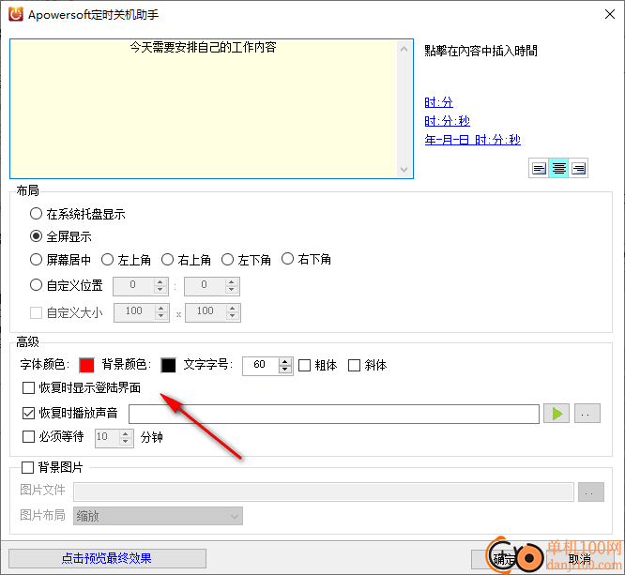625x575 pixels.
Task: Click the 确定 confirm button
Action: point(504,559)
